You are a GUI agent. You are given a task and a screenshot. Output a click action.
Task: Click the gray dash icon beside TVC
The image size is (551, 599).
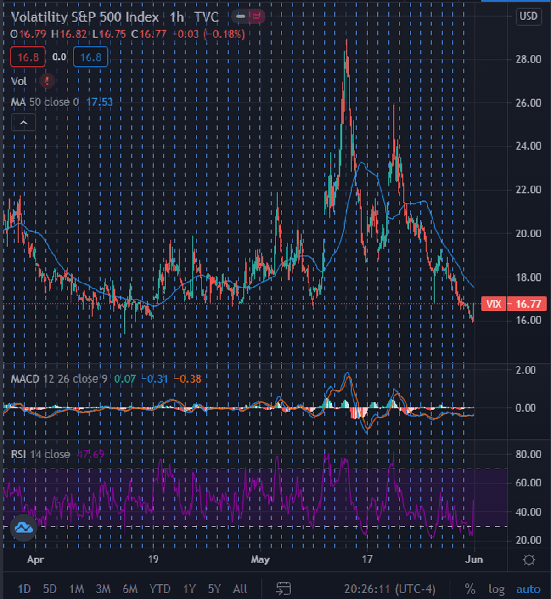click(241, 17)
